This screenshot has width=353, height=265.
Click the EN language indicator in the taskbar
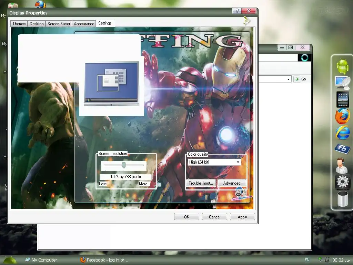pyautogui.click(x=307, y=260)
